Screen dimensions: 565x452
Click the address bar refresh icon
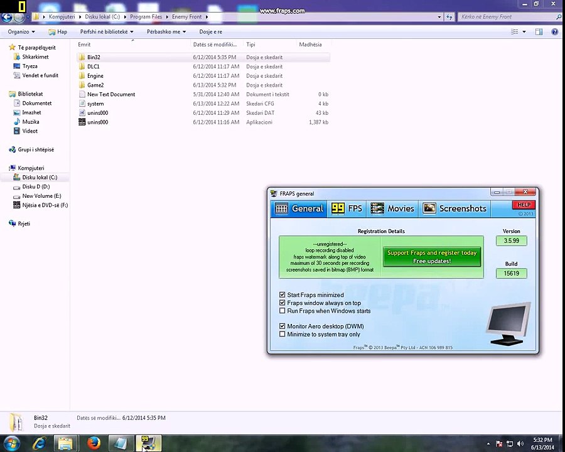click(449, 17)
